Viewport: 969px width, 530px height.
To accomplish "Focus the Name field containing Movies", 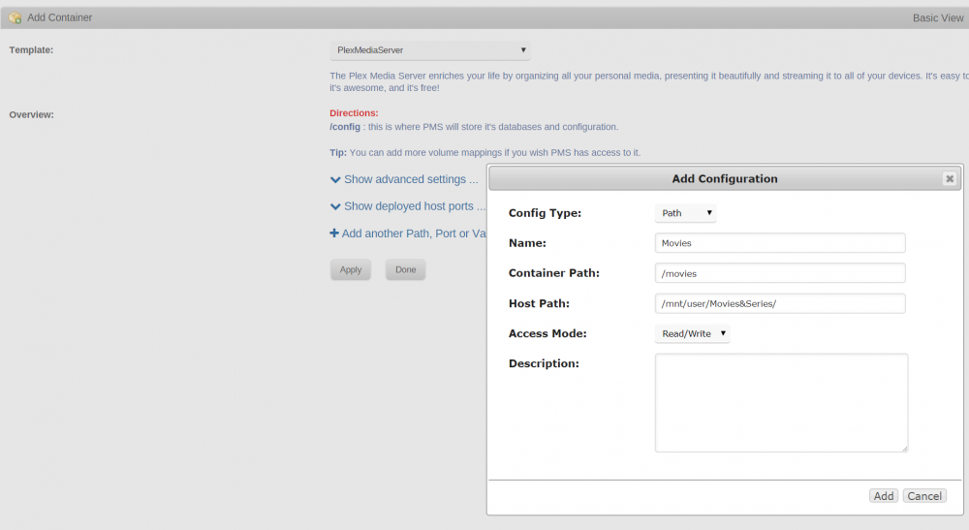I will point(780,243).
